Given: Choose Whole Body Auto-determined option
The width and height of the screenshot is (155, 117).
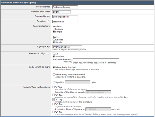Looking at the screenshot, I should click(x=54, y=74).
